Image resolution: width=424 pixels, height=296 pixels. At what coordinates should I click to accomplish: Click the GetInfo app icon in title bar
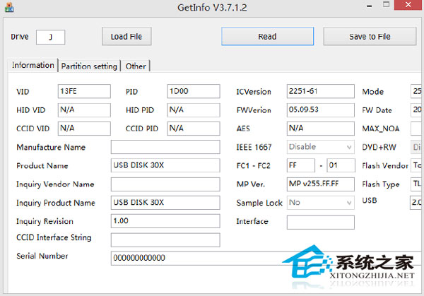click(9, 7)
